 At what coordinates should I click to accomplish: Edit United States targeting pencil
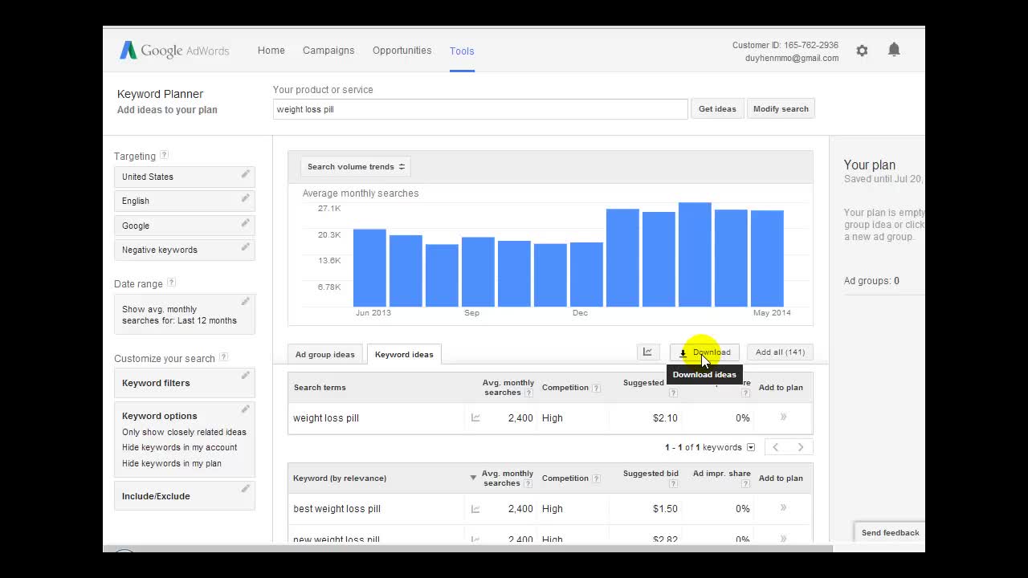pyautogui.click(x=246, y=174)
